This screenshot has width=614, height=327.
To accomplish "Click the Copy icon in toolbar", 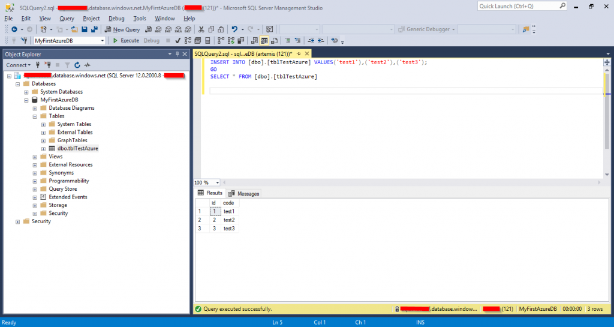I will 211,29.
